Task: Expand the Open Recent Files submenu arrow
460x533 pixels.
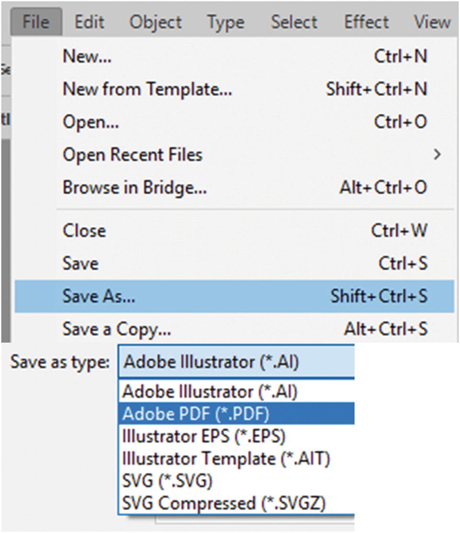Action: [437, 154]
